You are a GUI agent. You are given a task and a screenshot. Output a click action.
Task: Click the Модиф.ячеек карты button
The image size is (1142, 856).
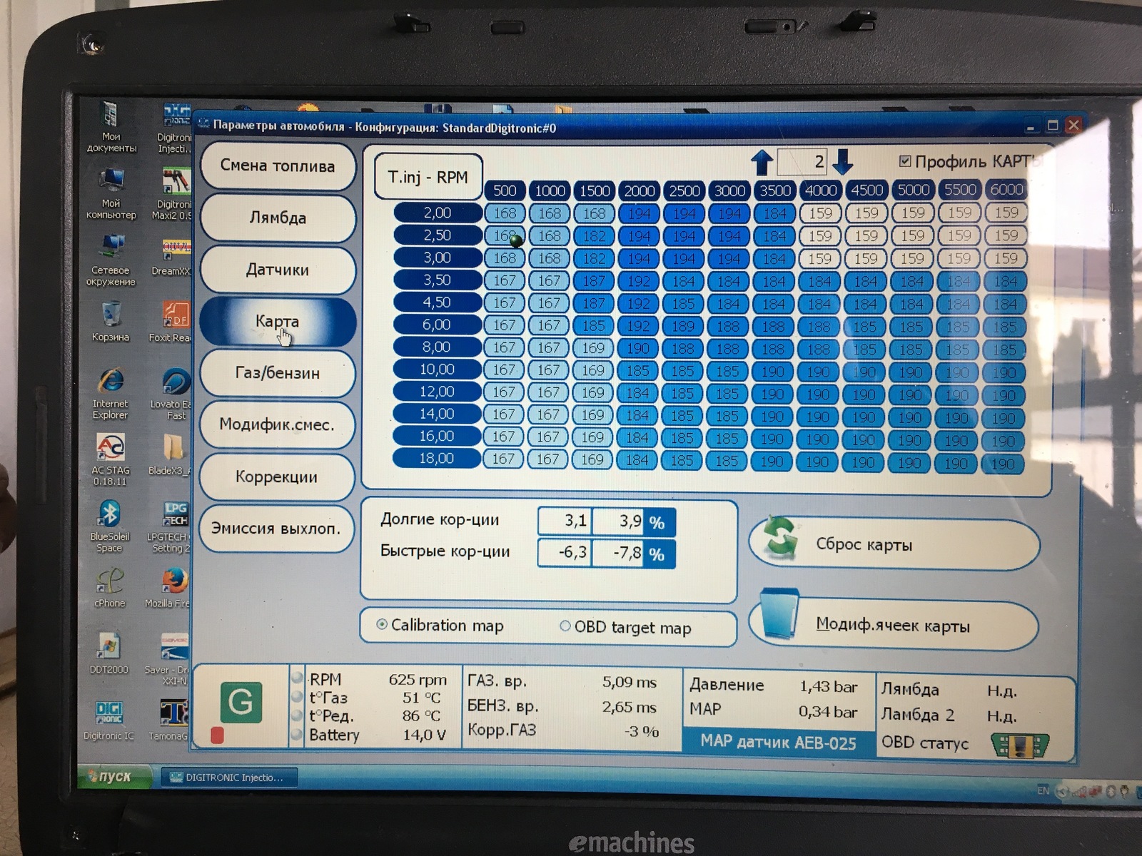(x=893, y=626)
